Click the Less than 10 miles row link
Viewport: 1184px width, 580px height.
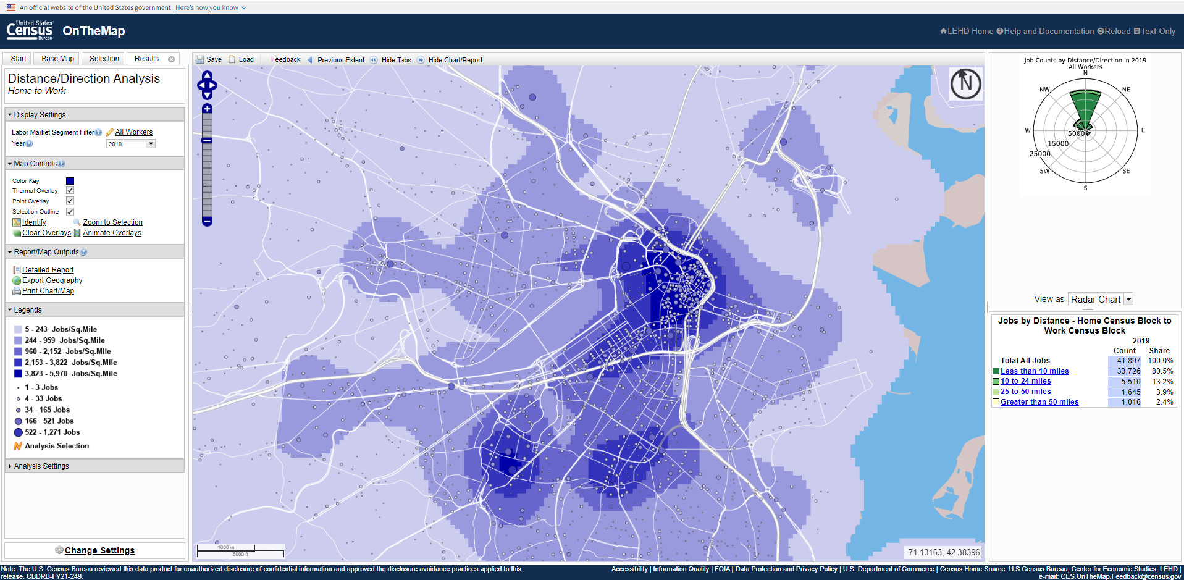click(1035, 371)
